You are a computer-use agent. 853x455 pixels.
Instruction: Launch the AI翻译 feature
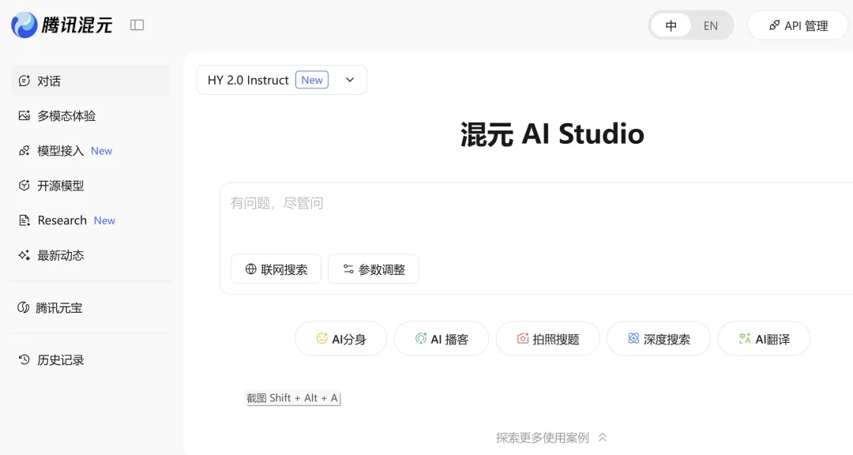(x=764, y=339)
